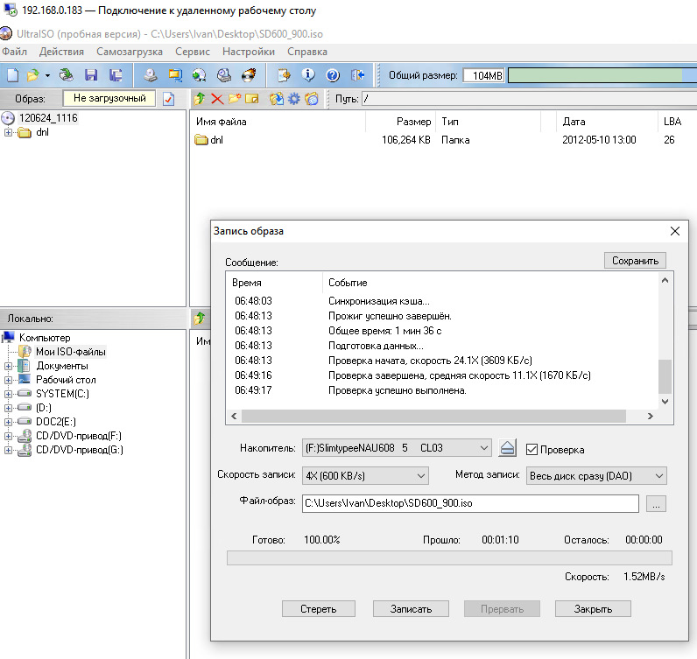Click the New folder icon in image toolbar
This screenshot has width=697, height=659.
234,99
